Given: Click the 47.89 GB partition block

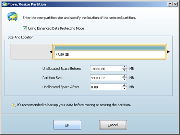Looking at the screenshot, I should point(110,51).
